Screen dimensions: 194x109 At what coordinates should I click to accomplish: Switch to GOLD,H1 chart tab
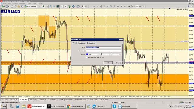[5, 100]
